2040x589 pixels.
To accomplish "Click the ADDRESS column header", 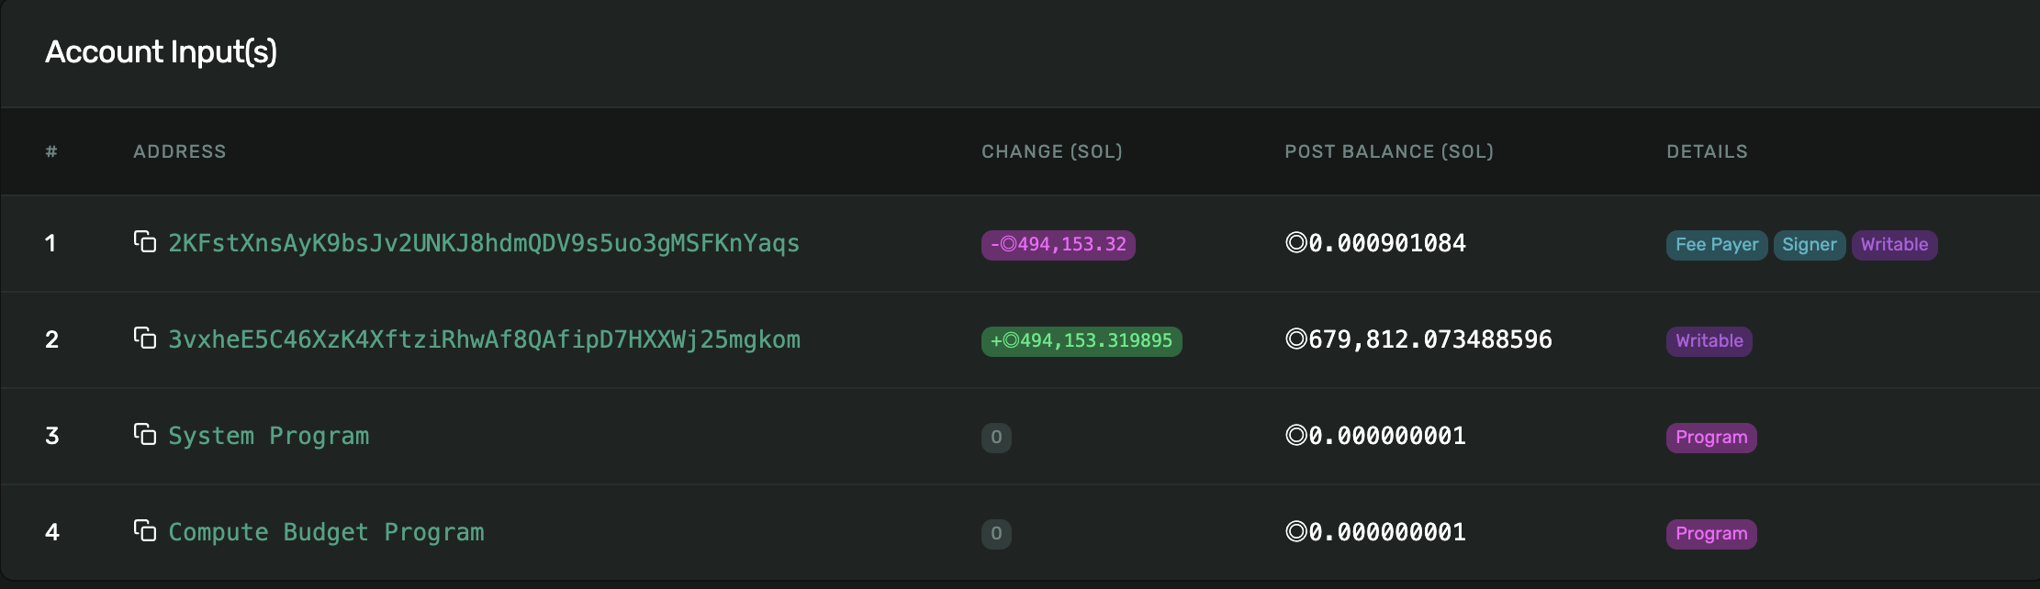I will 180,151.
